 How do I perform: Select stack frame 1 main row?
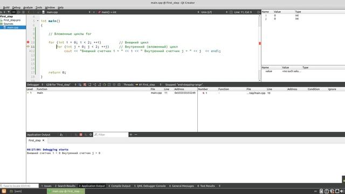pos(112,93)
